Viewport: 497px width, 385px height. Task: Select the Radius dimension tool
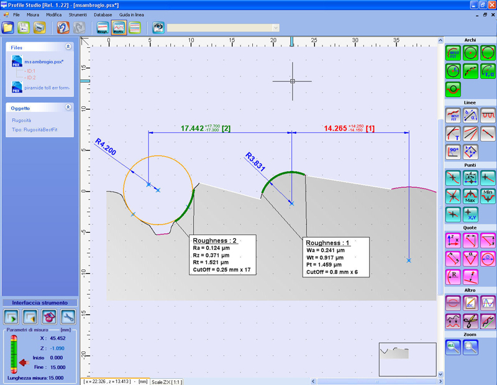453,276
